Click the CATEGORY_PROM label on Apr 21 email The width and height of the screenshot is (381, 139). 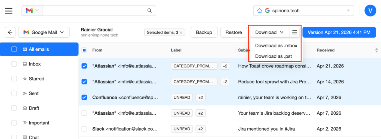tap(194, 66)
